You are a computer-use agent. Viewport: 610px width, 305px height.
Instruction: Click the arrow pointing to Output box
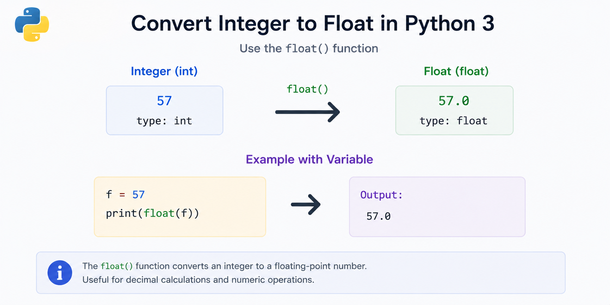point(306,205)
